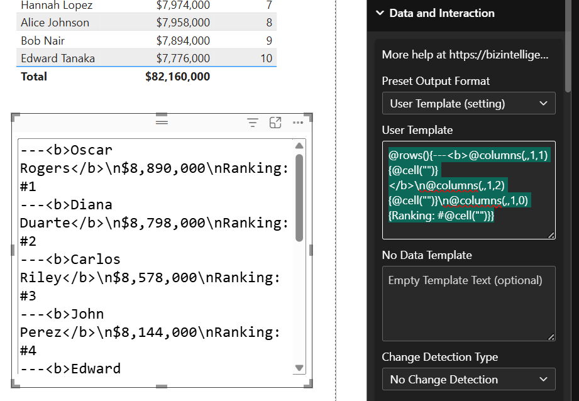Viewport: 579px width, 401px height.
Task: Select the Bob Nair name cell
Action: [43, 41]
